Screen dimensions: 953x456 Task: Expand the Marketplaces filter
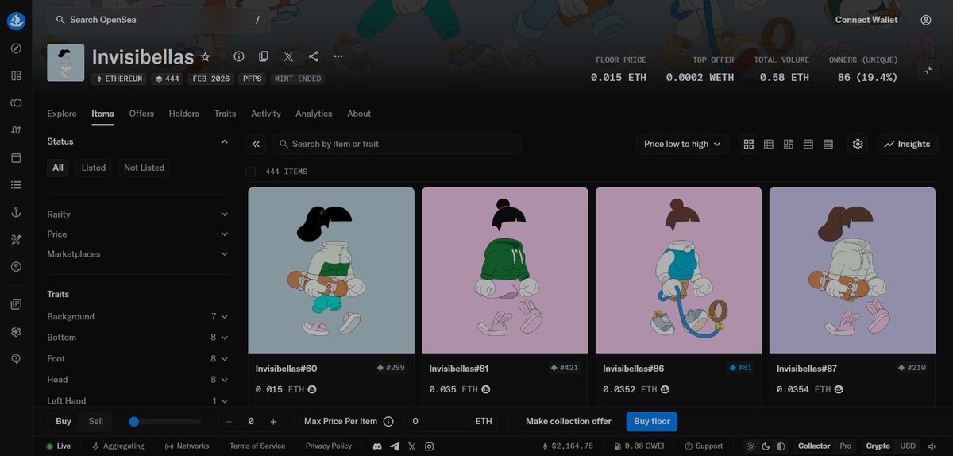137,254
